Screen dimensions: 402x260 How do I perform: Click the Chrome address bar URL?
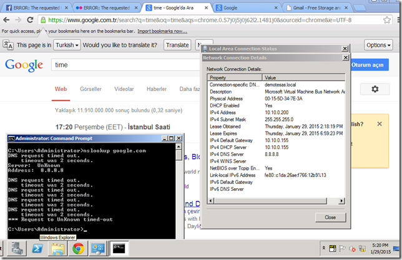(x=200, y=20)
